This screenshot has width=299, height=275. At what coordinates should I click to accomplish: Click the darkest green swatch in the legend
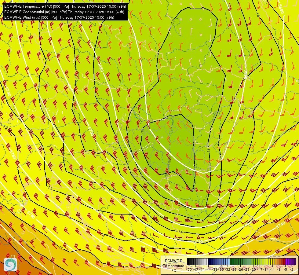(231, 262)
